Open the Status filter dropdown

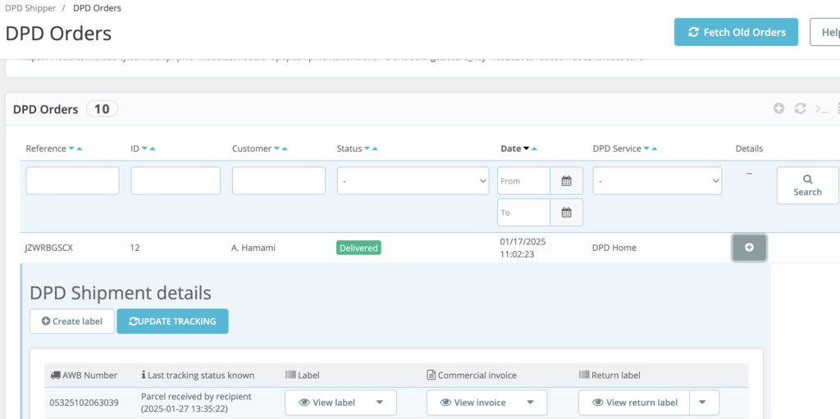413,180
